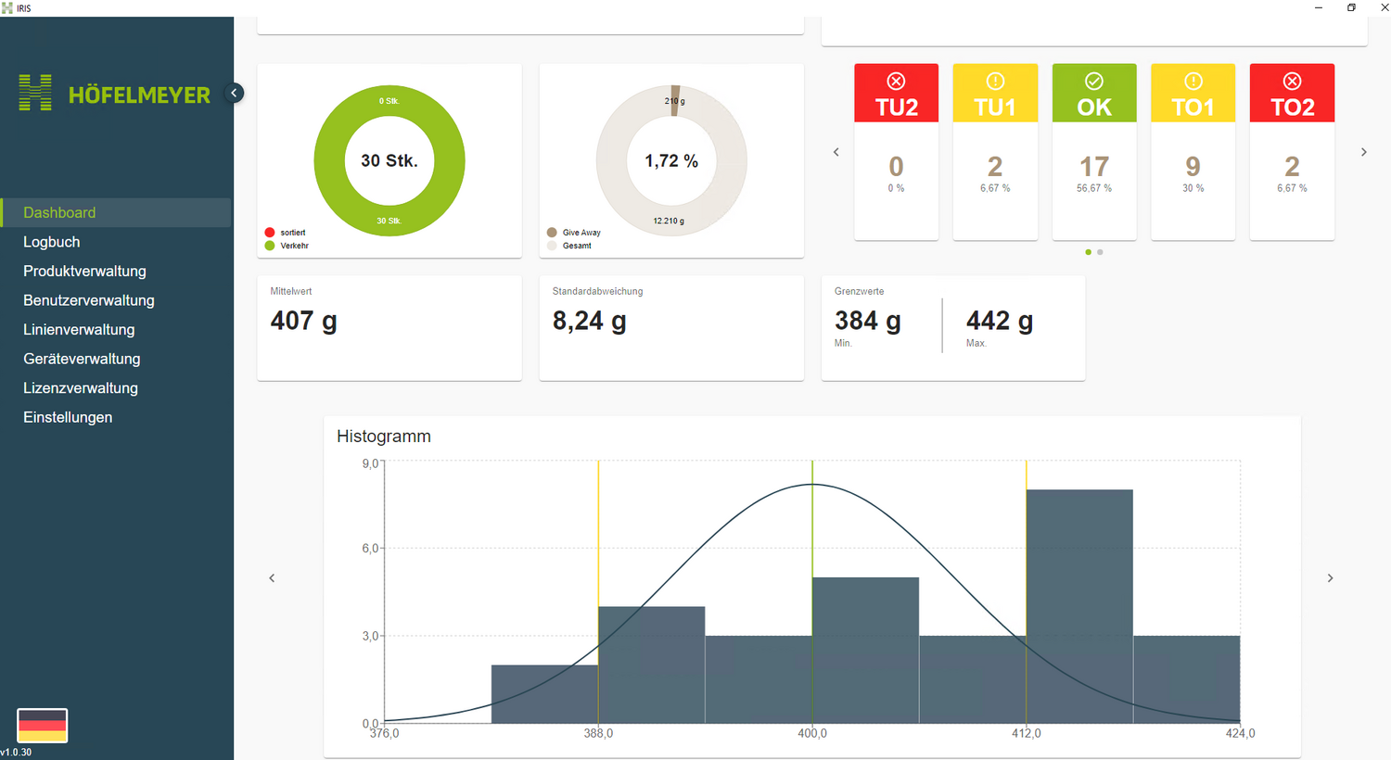
Task: Show next tolerance cards with right arrow
Action: [1363, 152]
